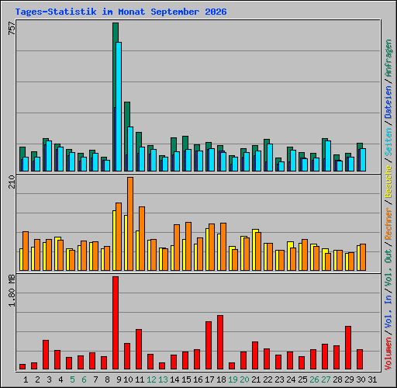Image resolution: width=397 pixels, height=388 pixels.
Task: Select x-axis day label '18'
Action: click(x=221, y=379)
